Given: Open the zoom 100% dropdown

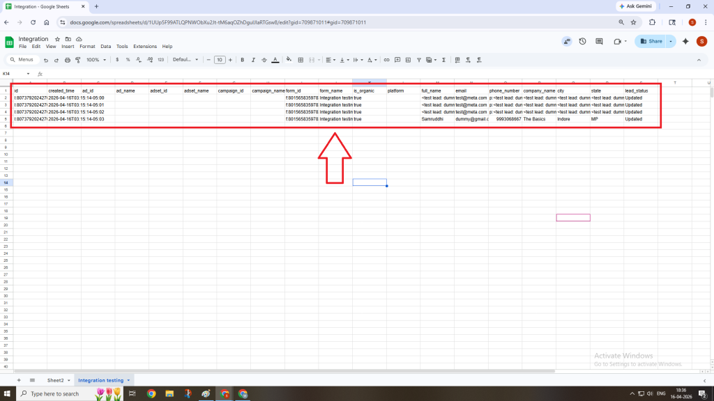Looking at the screenshot, I should tap(95, 60).
